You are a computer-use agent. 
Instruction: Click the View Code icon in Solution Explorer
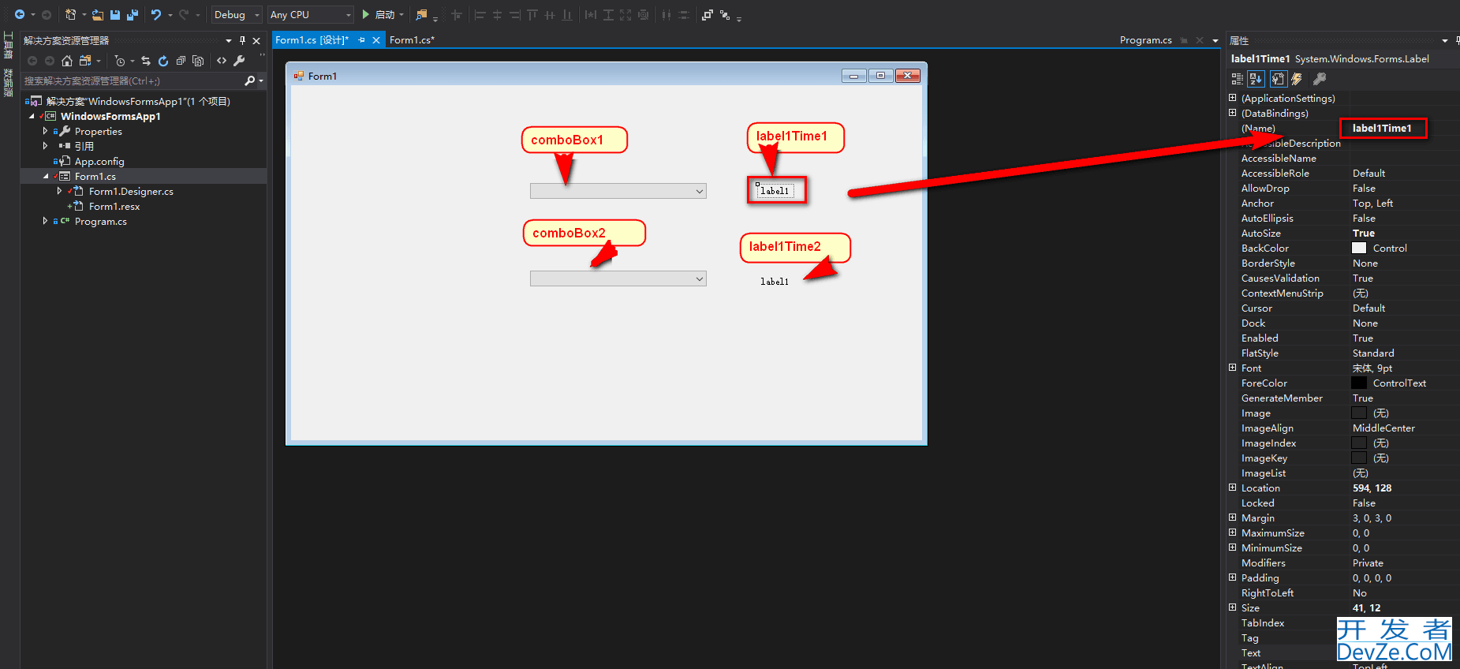click(x=222, y=61)
